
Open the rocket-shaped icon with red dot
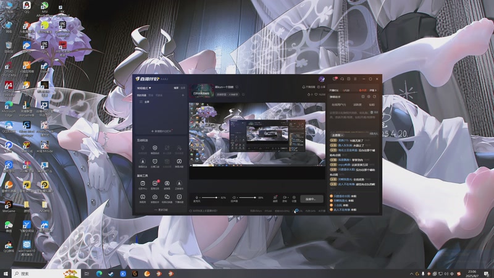coord(275,198)
